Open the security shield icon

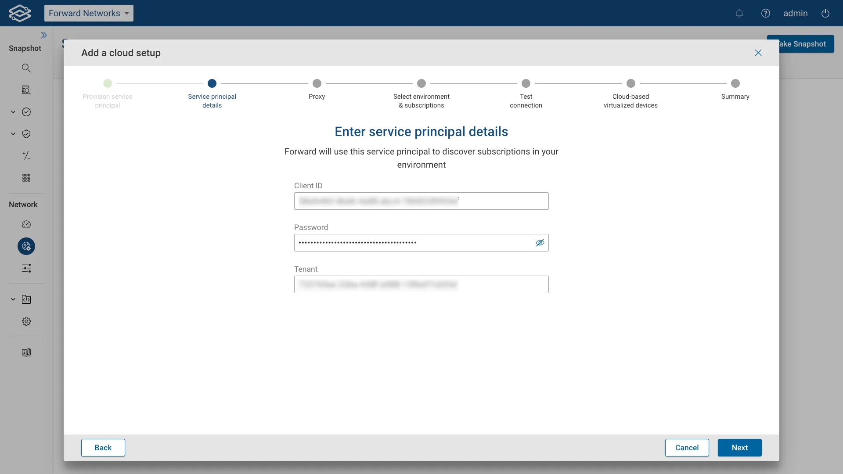click(x=26, y=134)
